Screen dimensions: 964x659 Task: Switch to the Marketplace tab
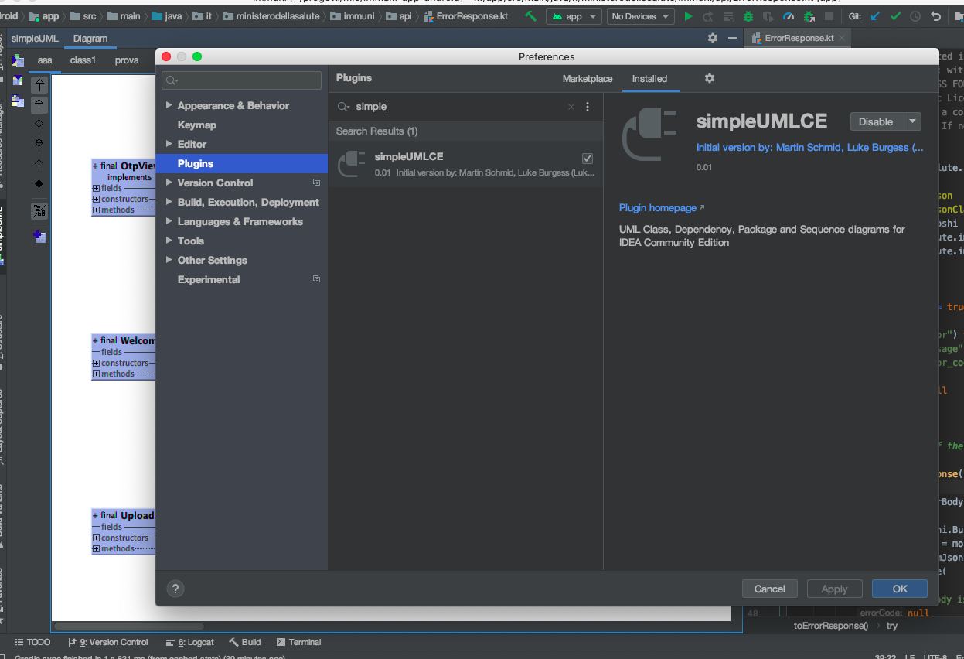click(588, 79)
